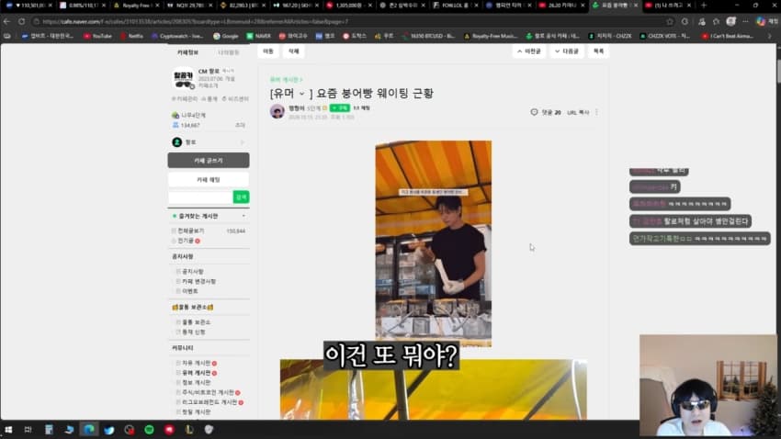Open the blue bird taskbar app
Image resolution: width=781 pixels, height=439 pixels.
click(109, 430)
